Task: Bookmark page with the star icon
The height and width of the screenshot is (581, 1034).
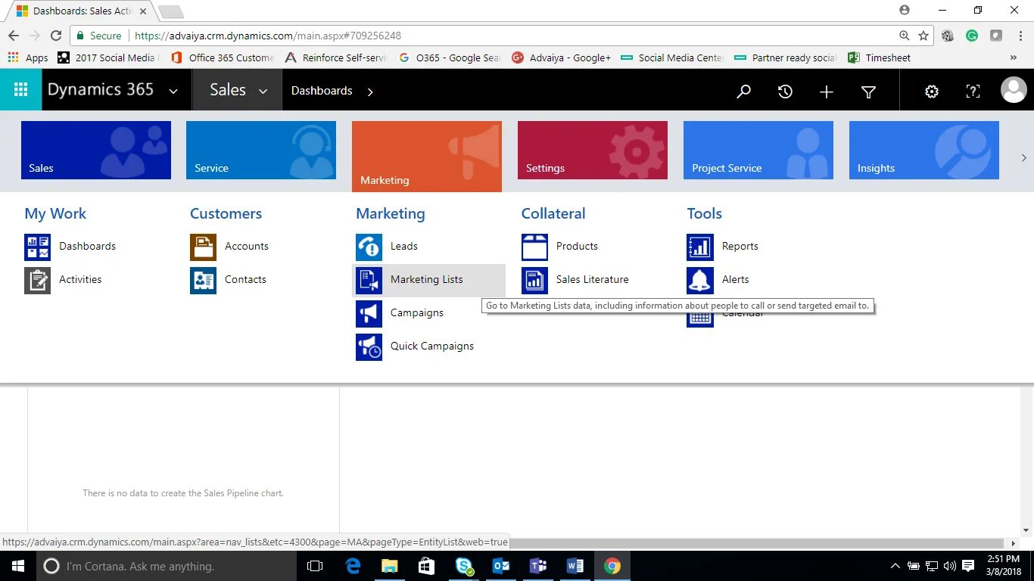Action: click(923, 36)
